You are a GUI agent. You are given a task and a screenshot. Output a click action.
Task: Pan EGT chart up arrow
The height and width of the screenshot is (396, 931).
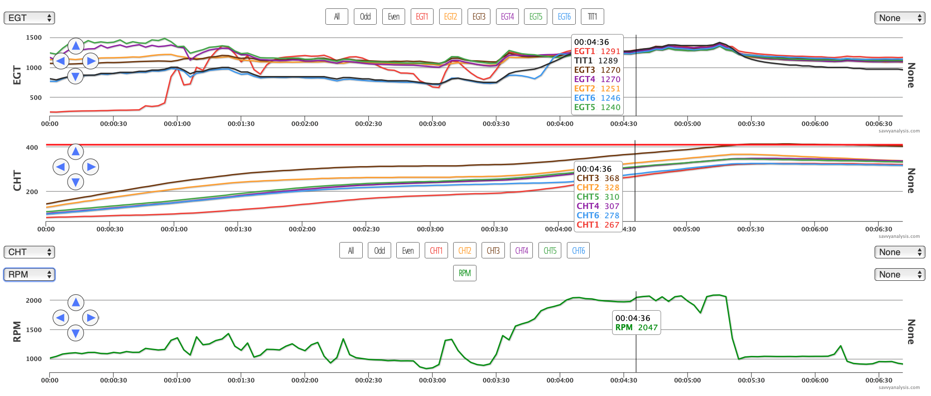[x=76, y=46]
